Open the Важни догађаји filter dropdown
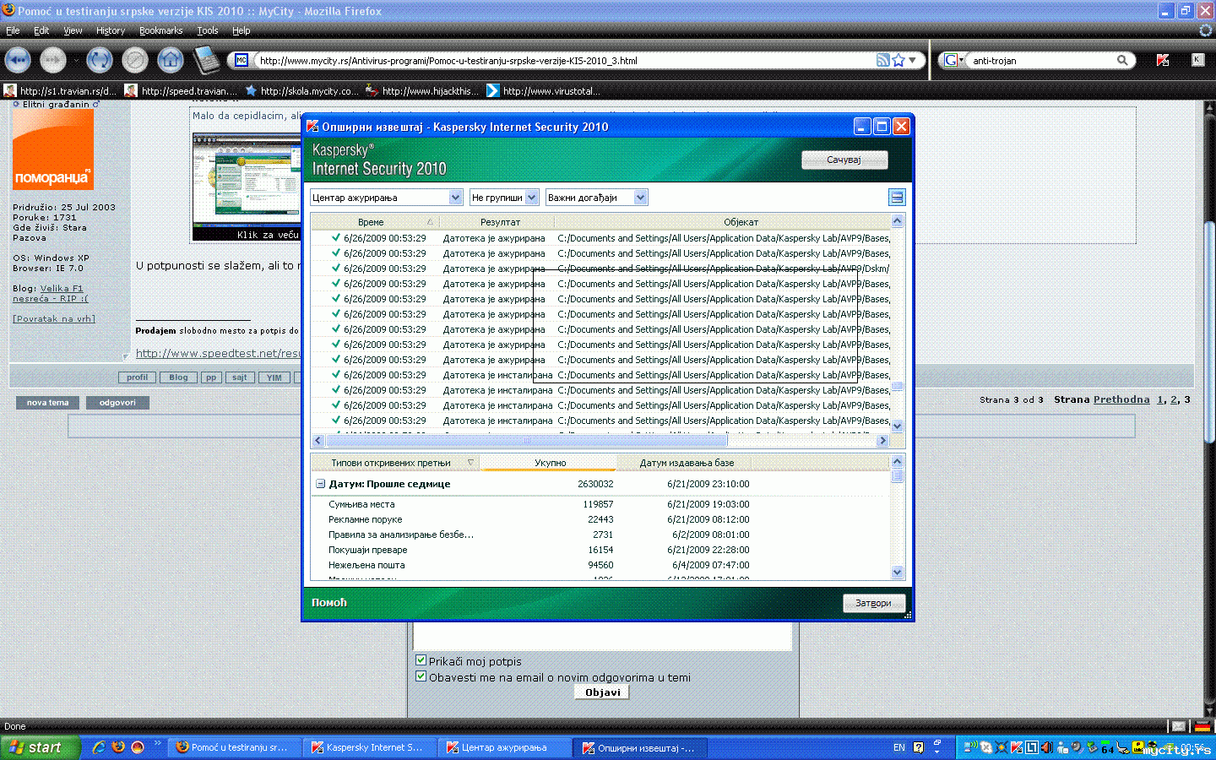 [596, 198]
